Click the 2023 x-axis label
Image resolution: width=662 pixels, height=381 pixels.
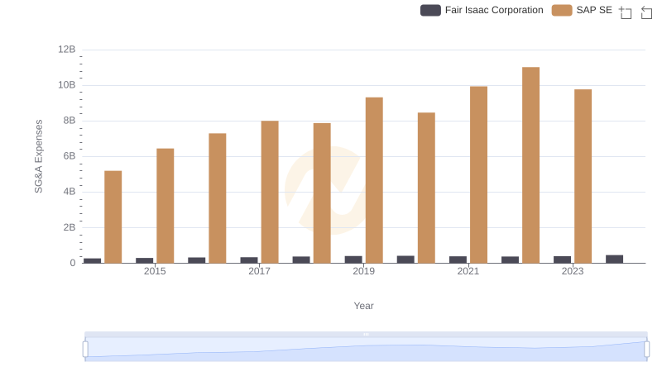[x=573, y=271]
